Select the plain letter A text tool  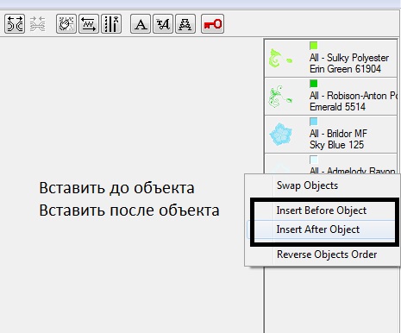pos(141,24)
